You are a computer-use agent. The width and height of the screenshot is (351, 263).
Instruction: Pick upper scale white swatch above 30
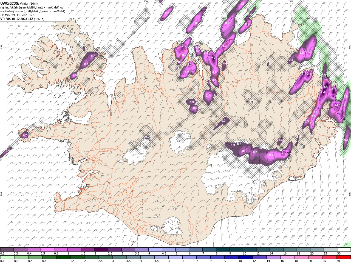coord(344,250)
